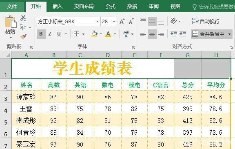The height and width of the screenshot is (149, 235).
Task: Select cell with average 82.6
Action: 216,120
